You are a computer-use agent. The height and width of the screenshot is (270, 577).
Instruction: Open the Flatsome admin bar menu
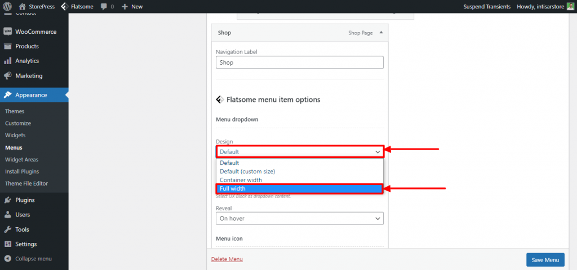pos(77,6)
